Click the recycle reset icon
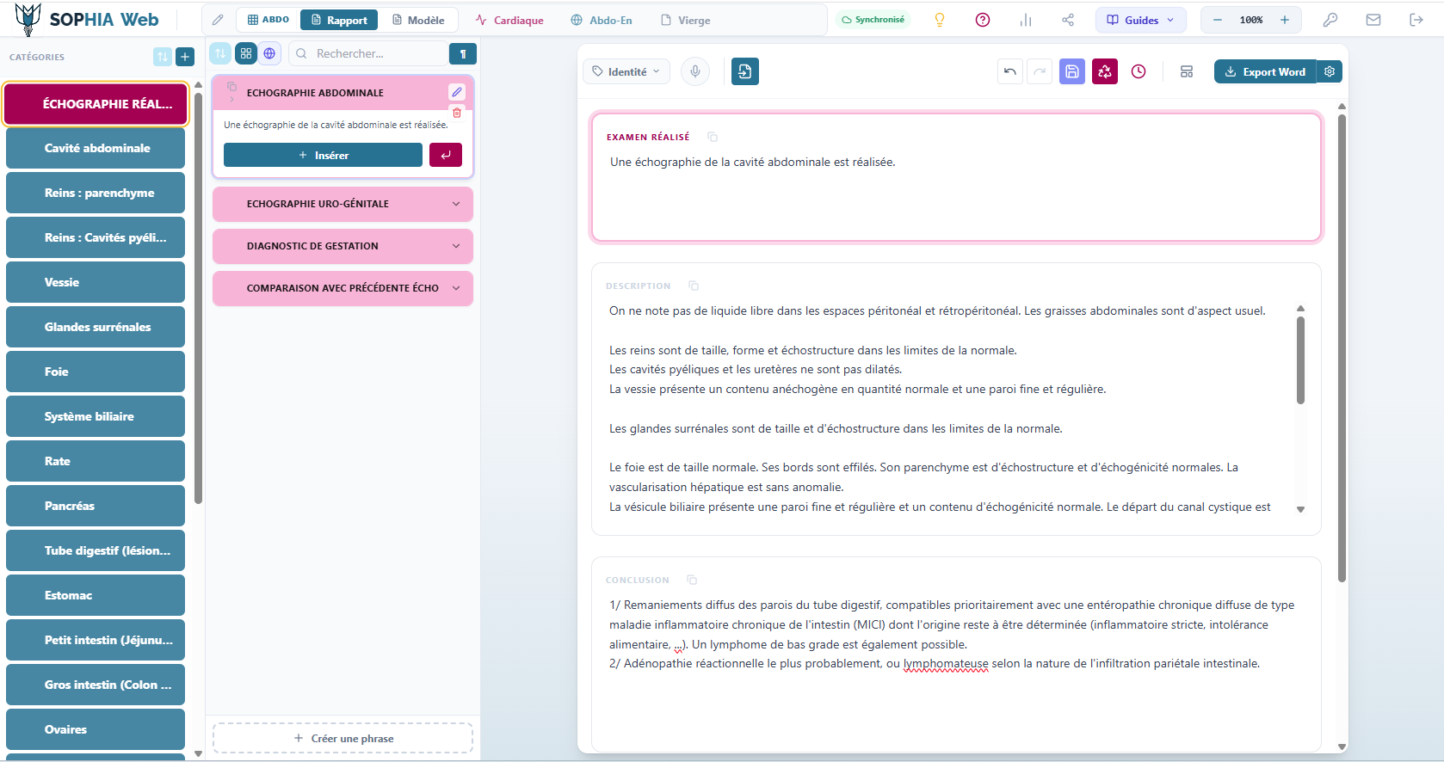1444x762 pixels. [x=1105, y=71]
